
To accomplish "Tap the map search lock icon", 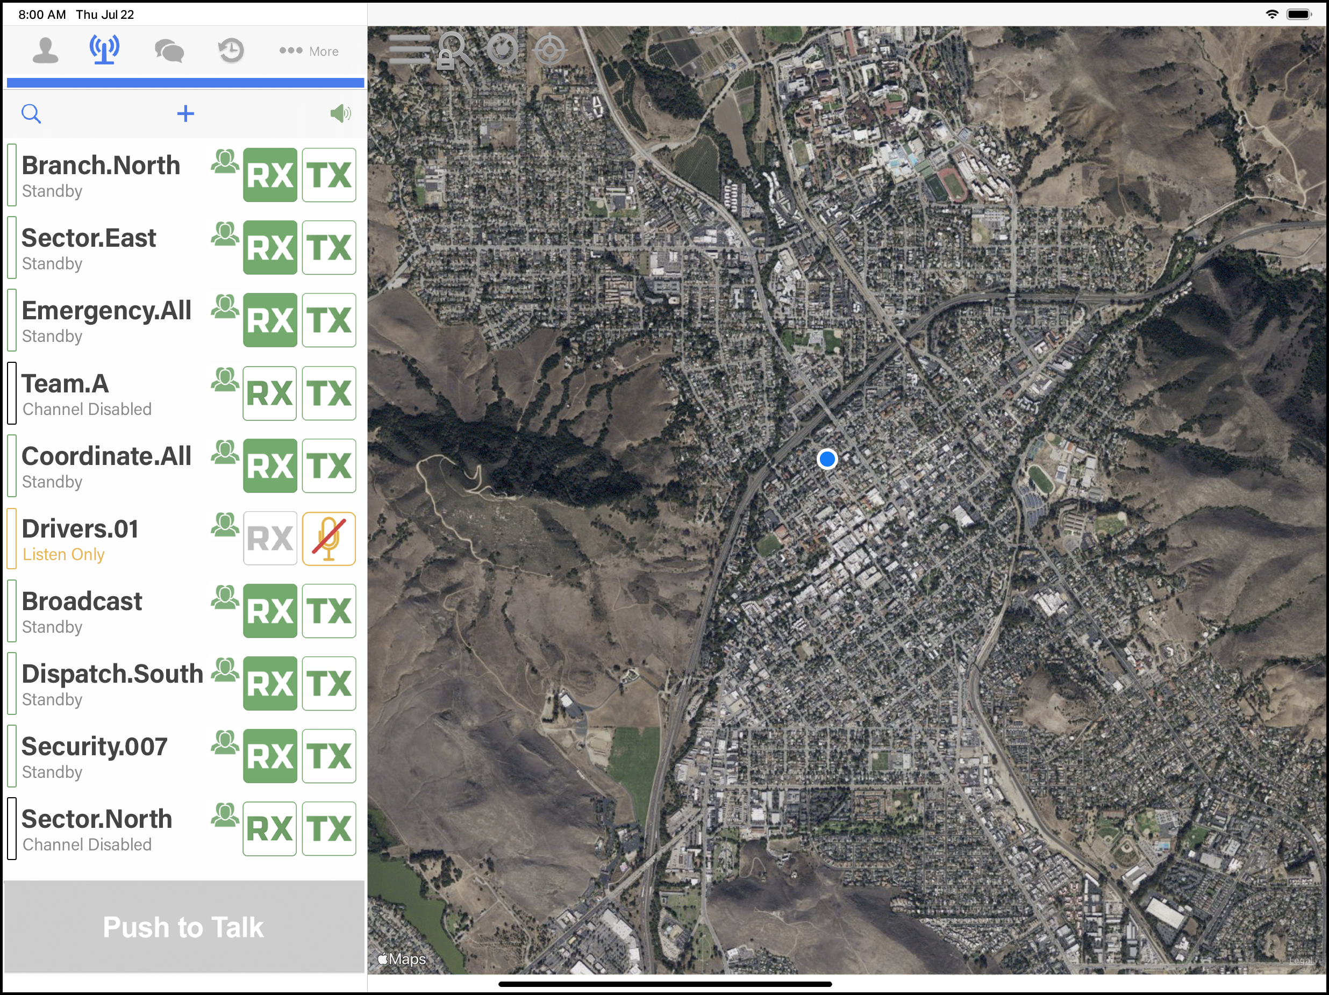I will tap(454, 51).
